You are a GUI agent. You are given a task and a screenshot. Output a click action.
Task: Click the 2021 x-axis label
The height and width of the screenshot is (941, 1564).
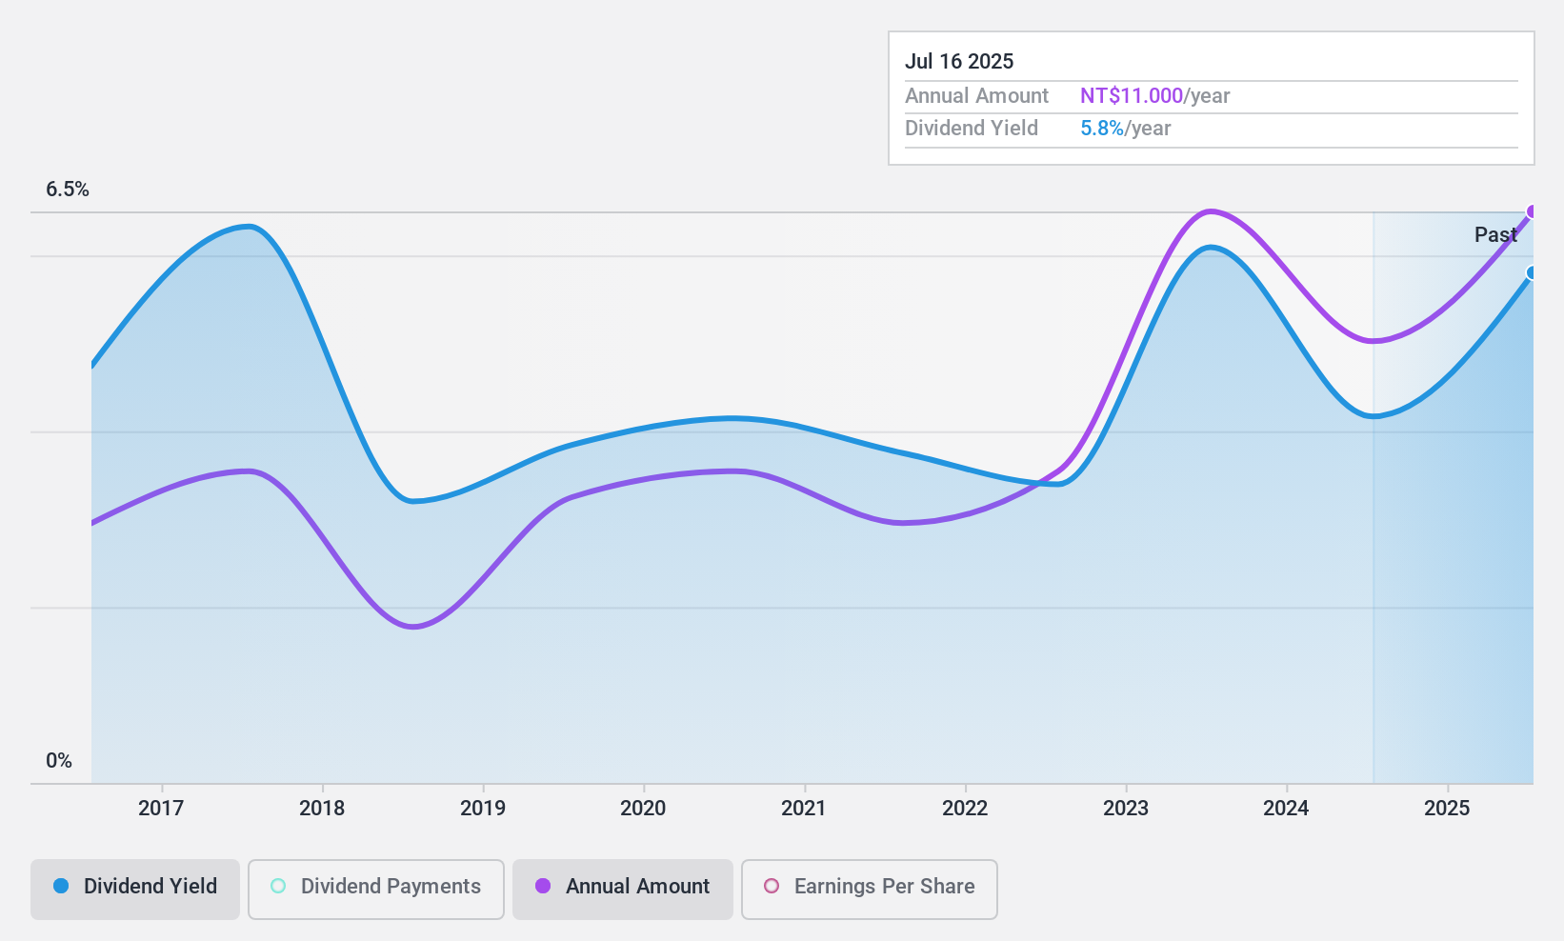[804, 809]
